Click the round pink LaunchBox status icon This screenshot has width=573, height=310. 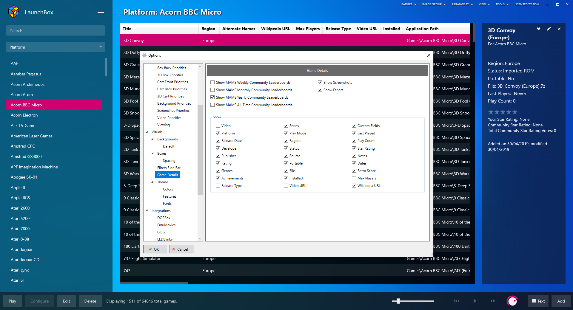[512, 301]
